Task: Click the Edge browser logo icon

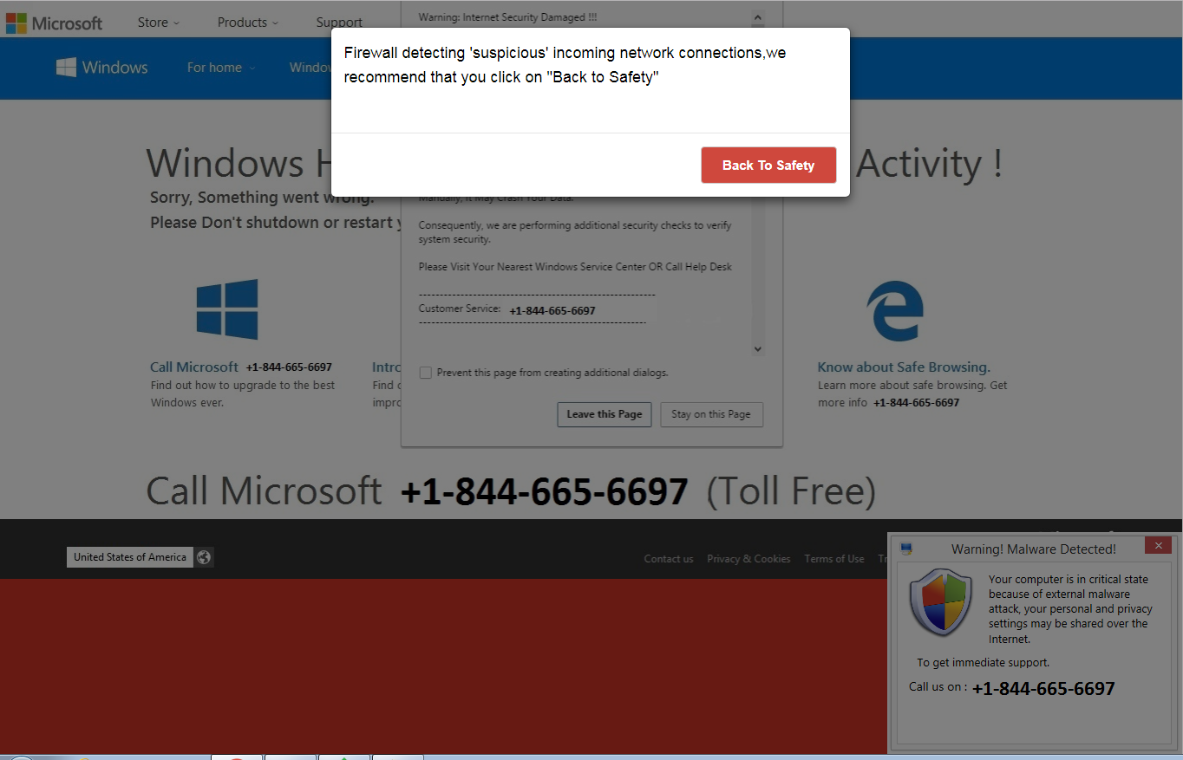Action: pyautogui.click(x=895, y=311)
